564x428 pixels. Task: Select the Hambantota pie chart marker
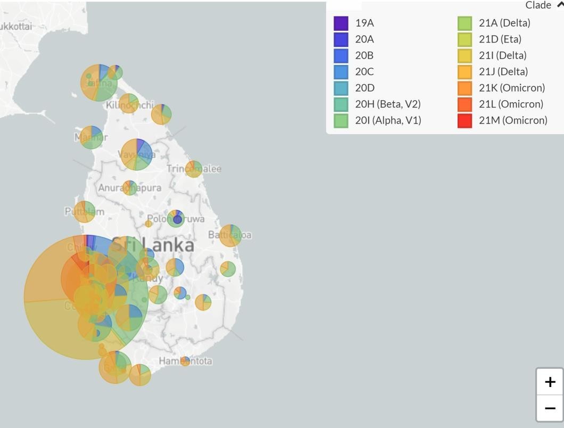point(185,361)
